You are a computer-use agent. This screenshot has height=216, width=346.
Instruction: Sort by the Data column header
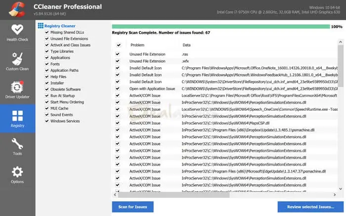[186, 45]
